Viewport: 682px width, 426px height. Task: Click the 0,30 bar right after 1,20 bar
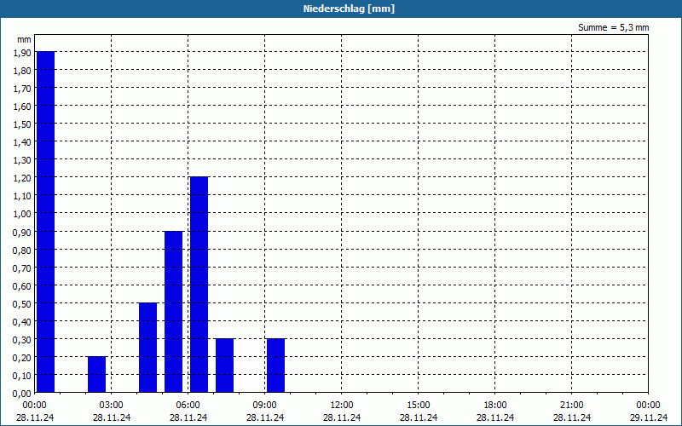tap(224, 366)
